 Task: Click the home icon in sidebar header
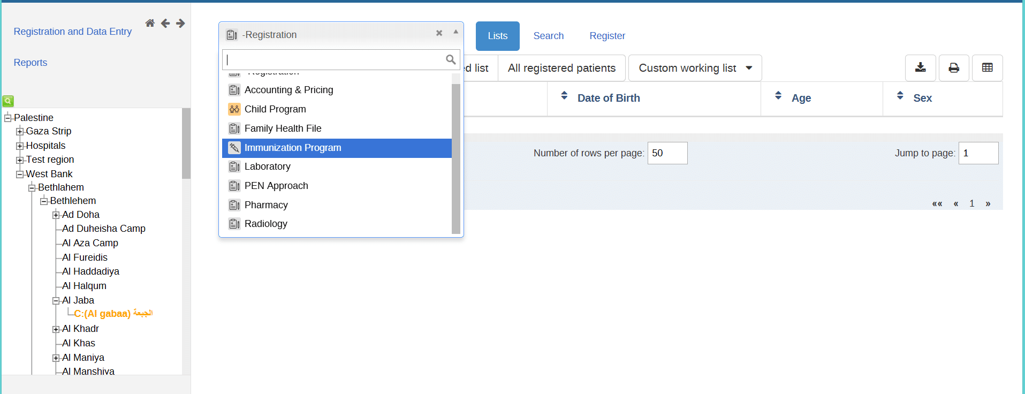[x=150, y=23]
